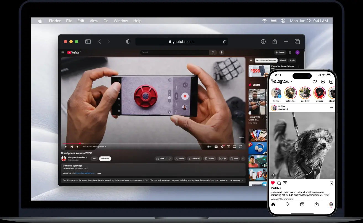
Task: Open the File menu
Action: click(x=69, y=21)
